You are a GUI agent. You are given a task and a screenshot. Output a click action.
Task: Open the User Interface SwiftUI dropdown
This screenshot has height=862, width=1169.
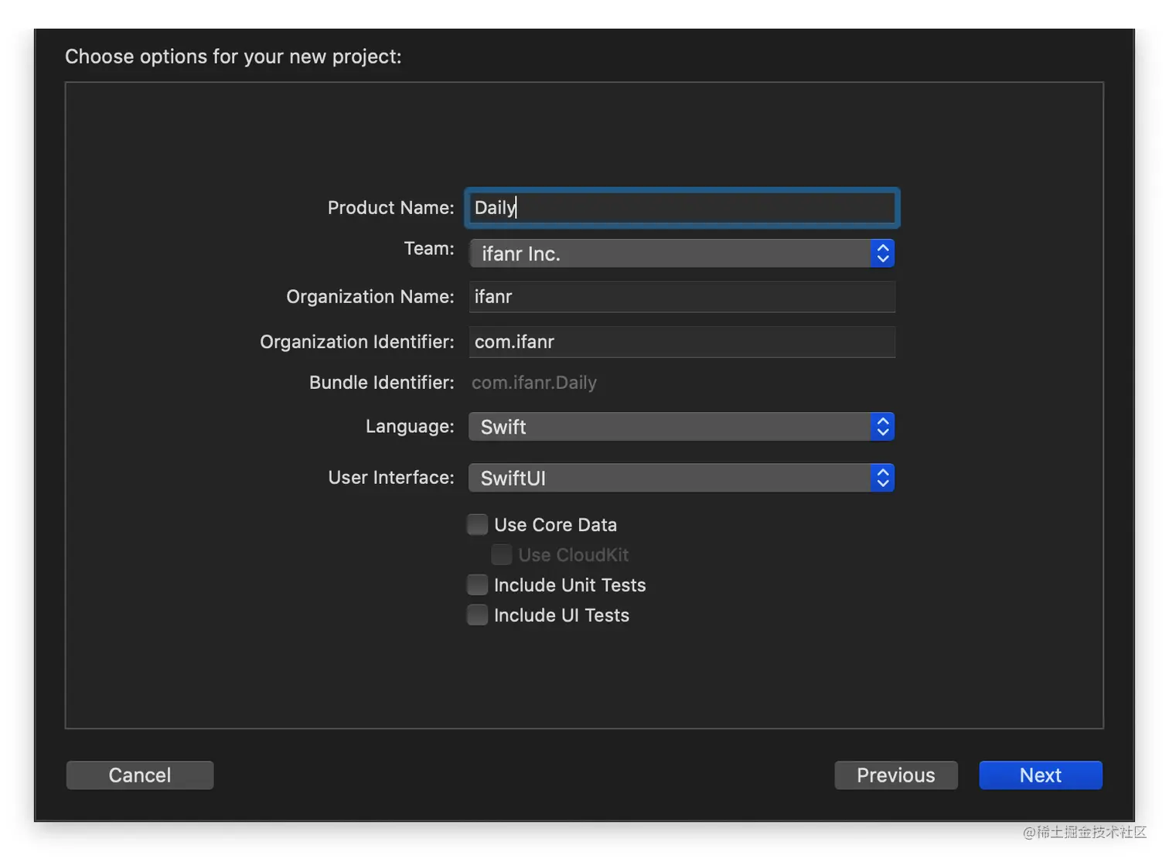point(669,479)
